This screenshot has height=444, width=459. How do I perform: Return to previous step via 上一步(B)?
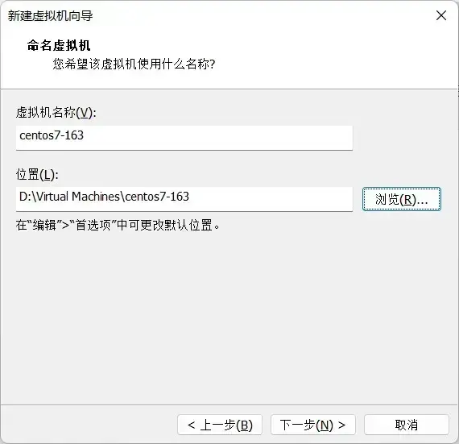[x=220, y=425]
